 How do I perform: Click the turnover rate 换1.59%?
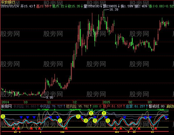pyautogui.click(x=127, y=6)
